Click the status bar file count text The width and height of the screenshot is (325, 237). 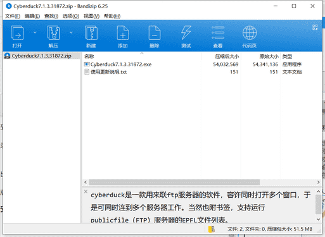[x=270, y=229]
